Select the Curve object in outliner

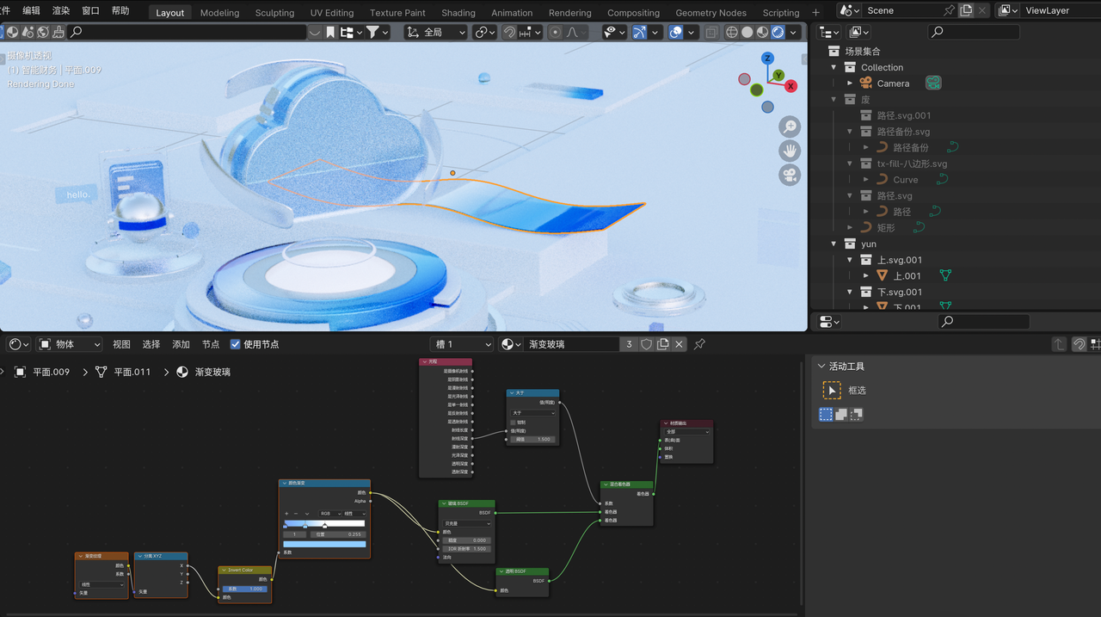pos(905,180)
